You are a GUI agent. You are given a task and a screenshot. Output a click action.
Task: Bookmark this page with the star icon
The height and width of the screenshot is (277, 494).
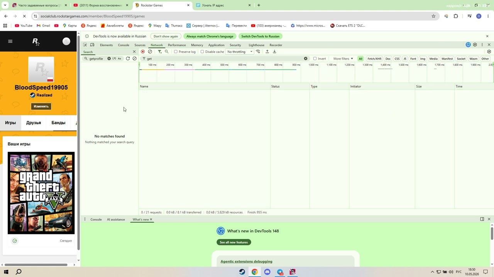433,16
